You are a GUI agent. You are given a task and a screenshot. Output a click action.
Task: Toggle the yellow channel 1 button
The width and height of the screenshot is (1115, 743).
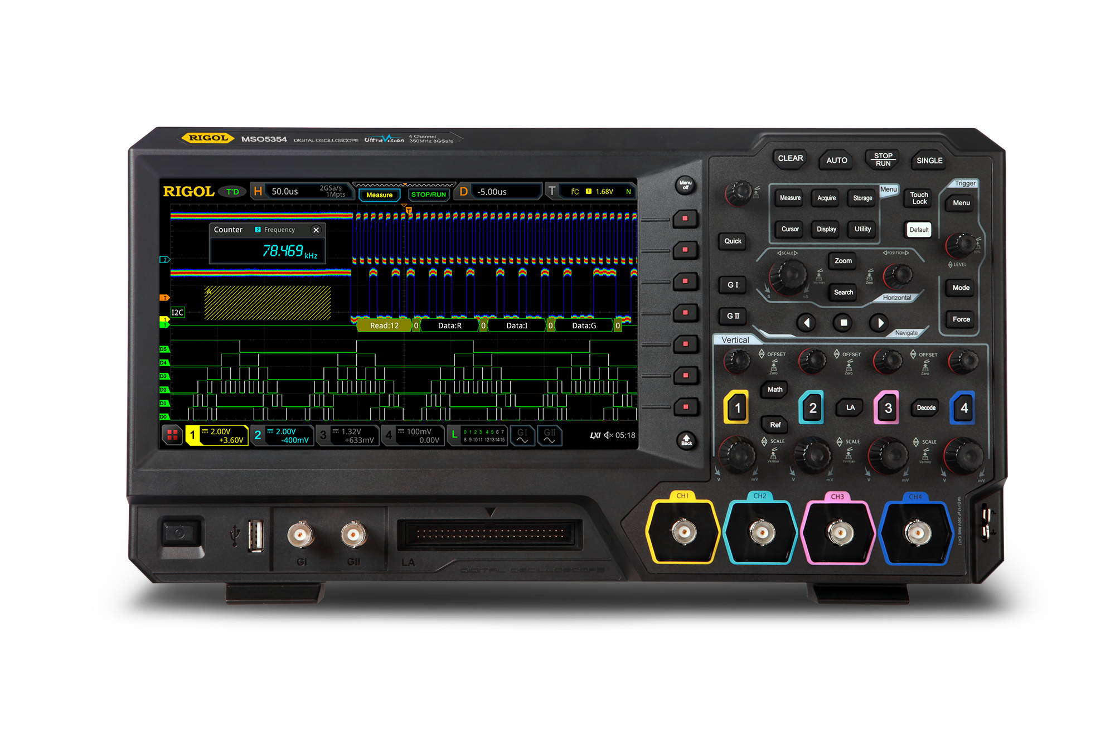click(736, 408)
